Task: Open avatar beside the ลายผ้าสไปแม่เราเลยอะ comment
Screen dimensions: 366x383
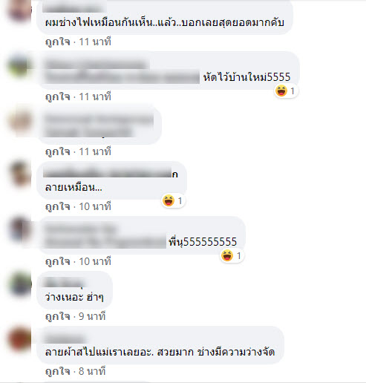Action: pyautogui.click(x=20, y=338)
